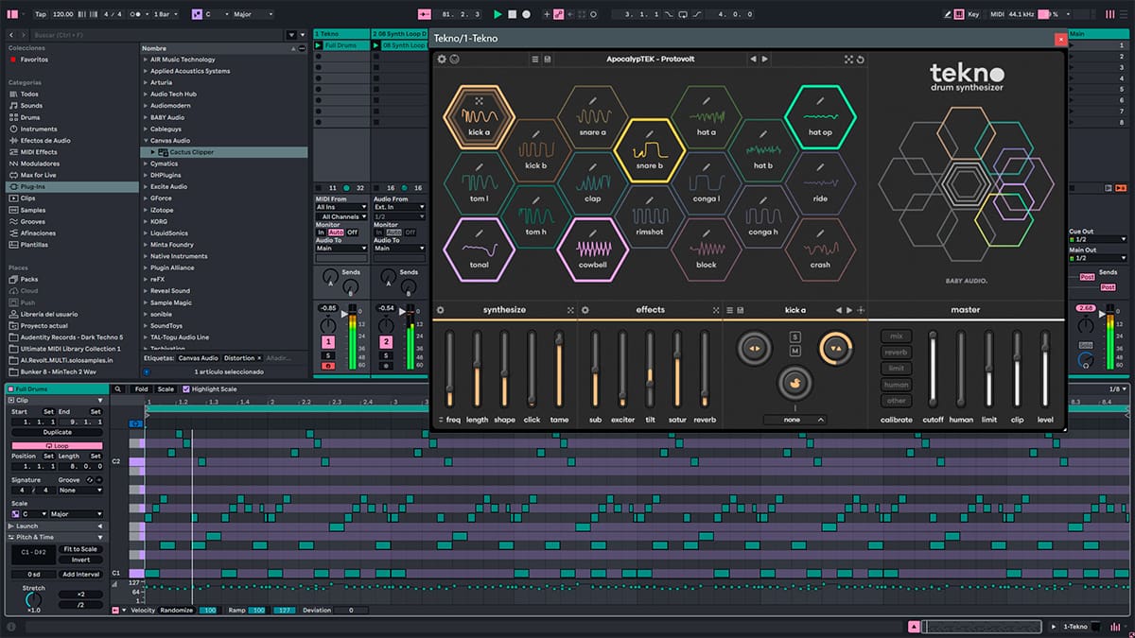Click the Duplicate button in clip panel
Screen dimensions: 1135x638
point(57,432)
